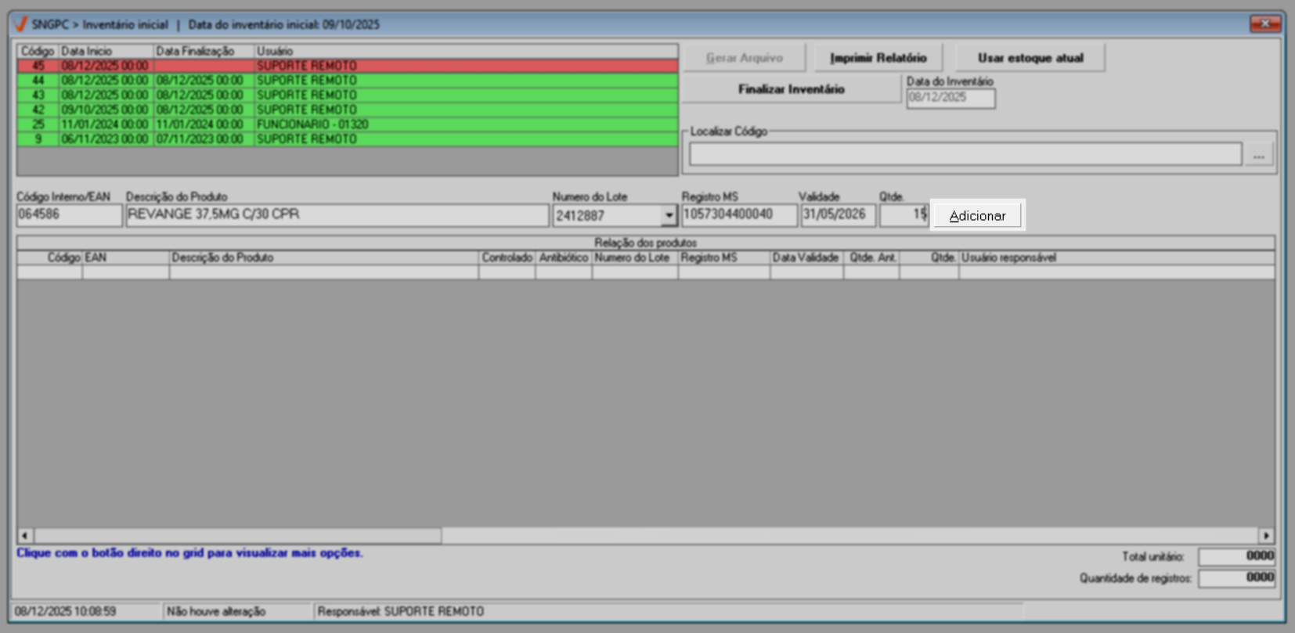Viewport: 1295px width, 633px height.
Task: Click Usar estoque atual button
Action: pos(1030,58)
